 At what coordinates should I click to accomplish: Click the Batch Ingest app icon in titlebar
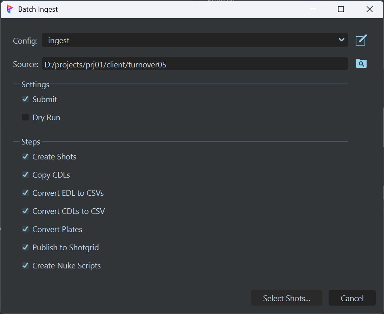click(9, 9)
